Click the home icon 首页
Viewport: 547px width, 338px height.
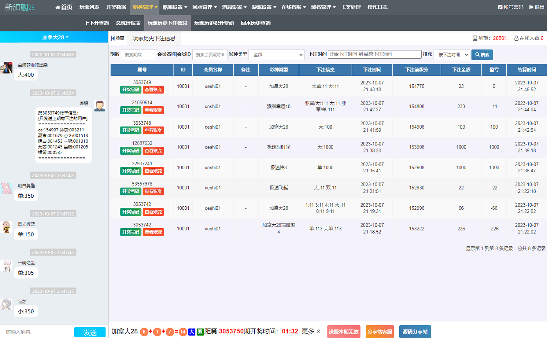pyautogui.click(x=58, y=7)
